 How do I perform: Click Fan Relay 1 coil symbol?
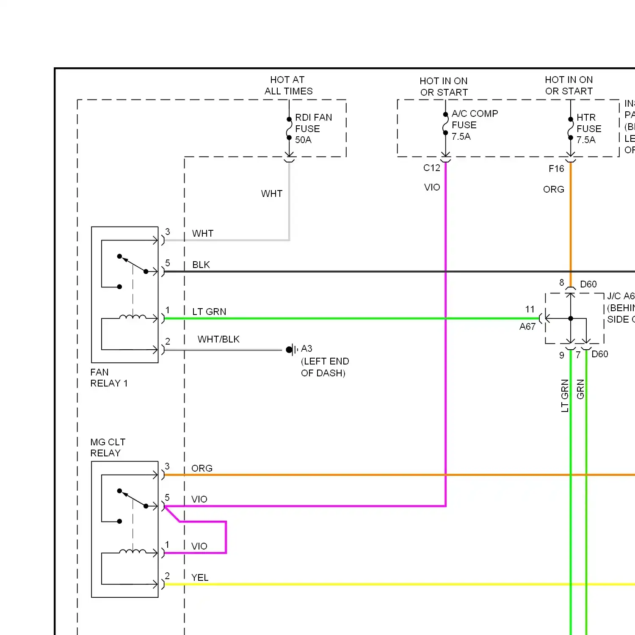[x=133, y=317]
